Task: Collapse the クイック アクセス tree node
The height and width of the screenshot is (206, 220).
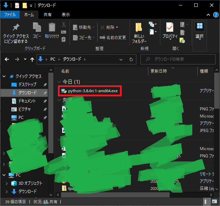Action: (4, 76)
